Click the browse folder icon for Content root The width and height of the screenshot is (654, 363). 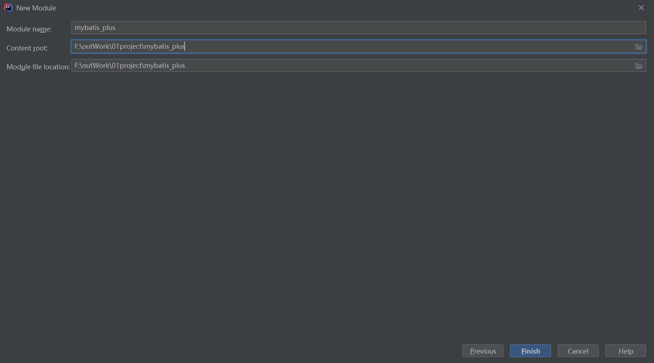click(x=638, y=47)
